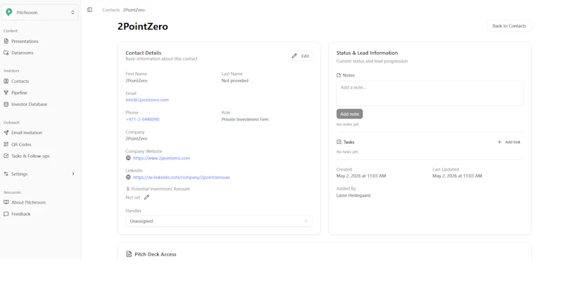This screenshot has height=304, width=563.
Task: Click the Tasks checkbox icon in panel
Action: pos(339,142)
